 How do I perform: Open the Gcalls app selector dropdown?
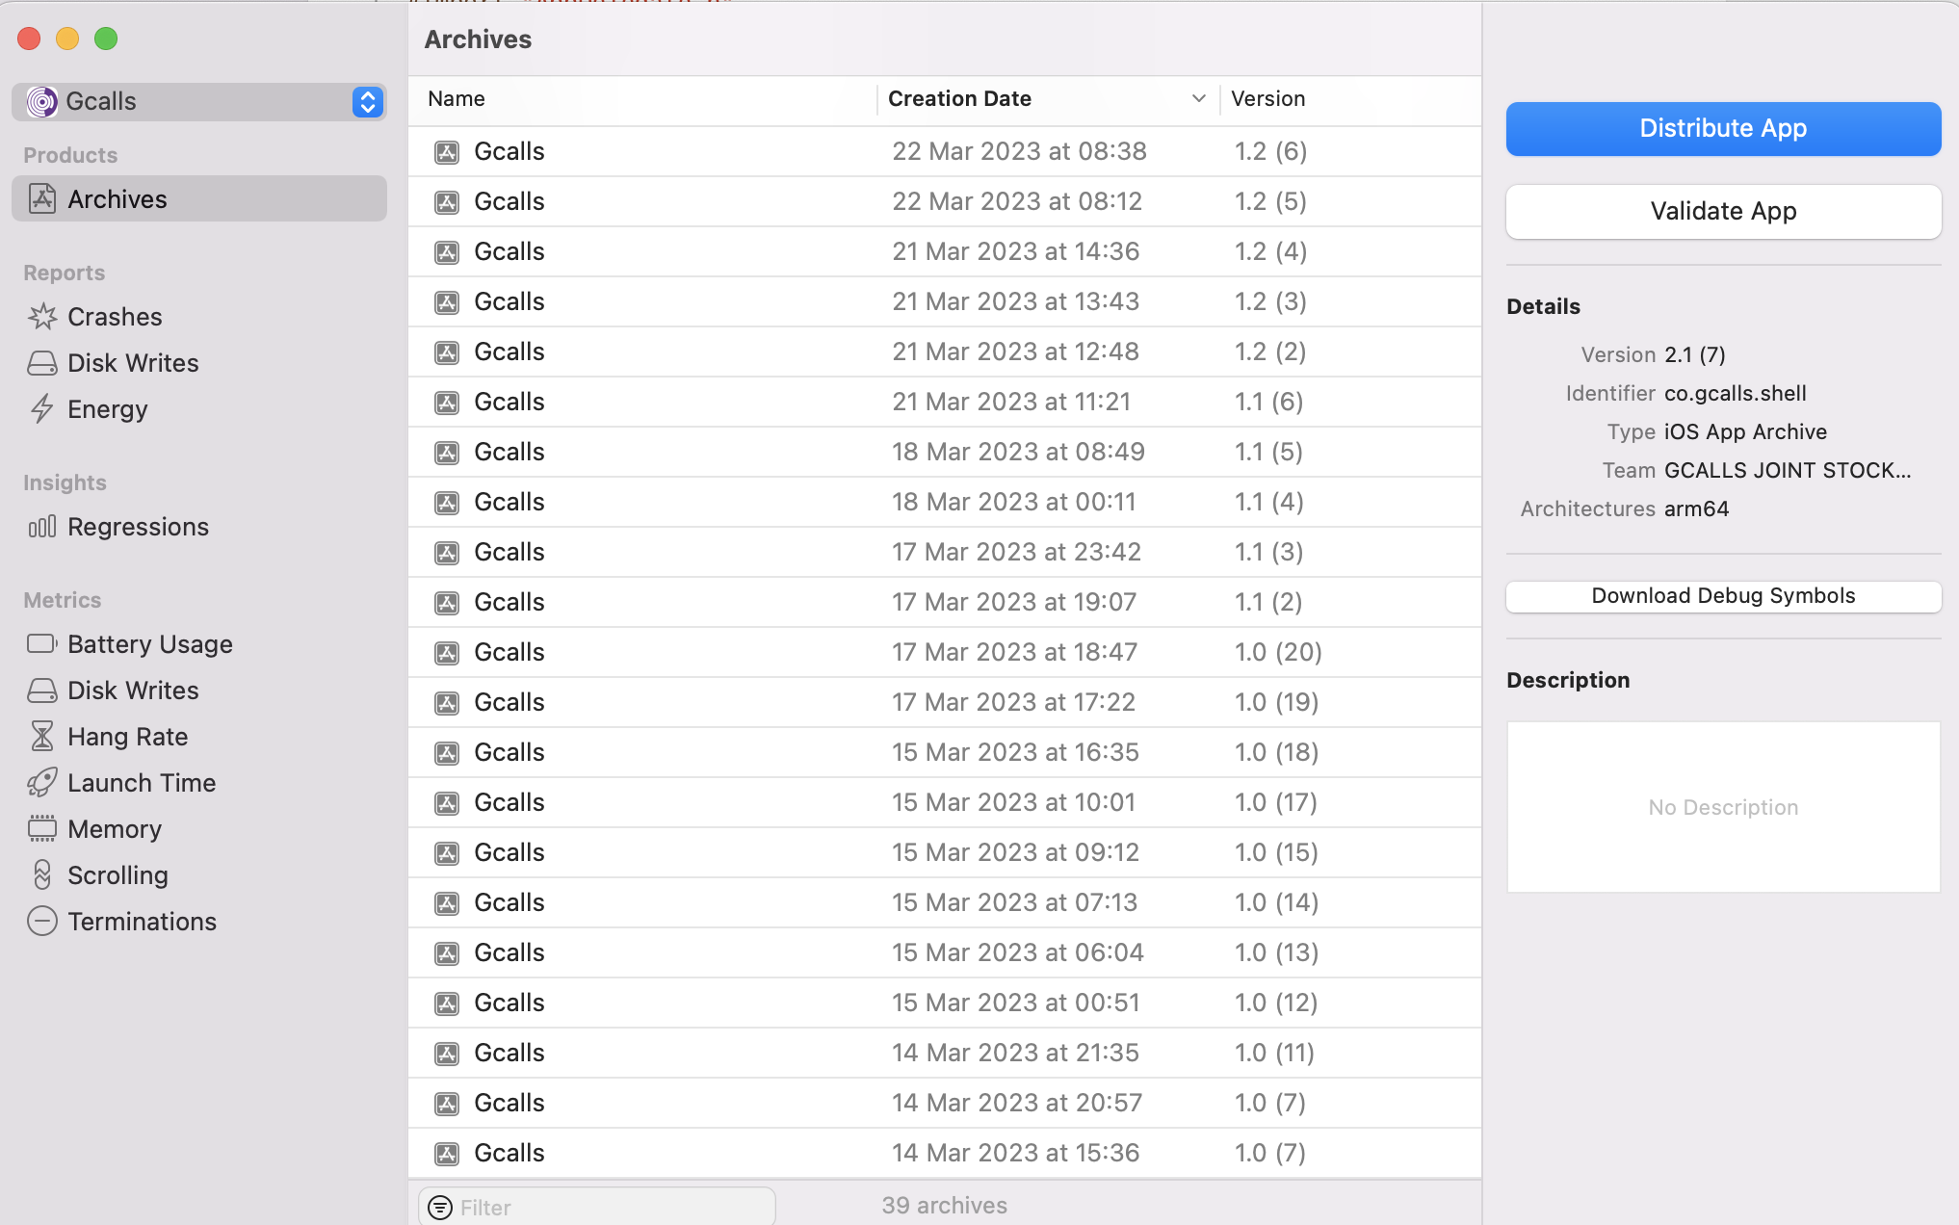pos(367,102)
